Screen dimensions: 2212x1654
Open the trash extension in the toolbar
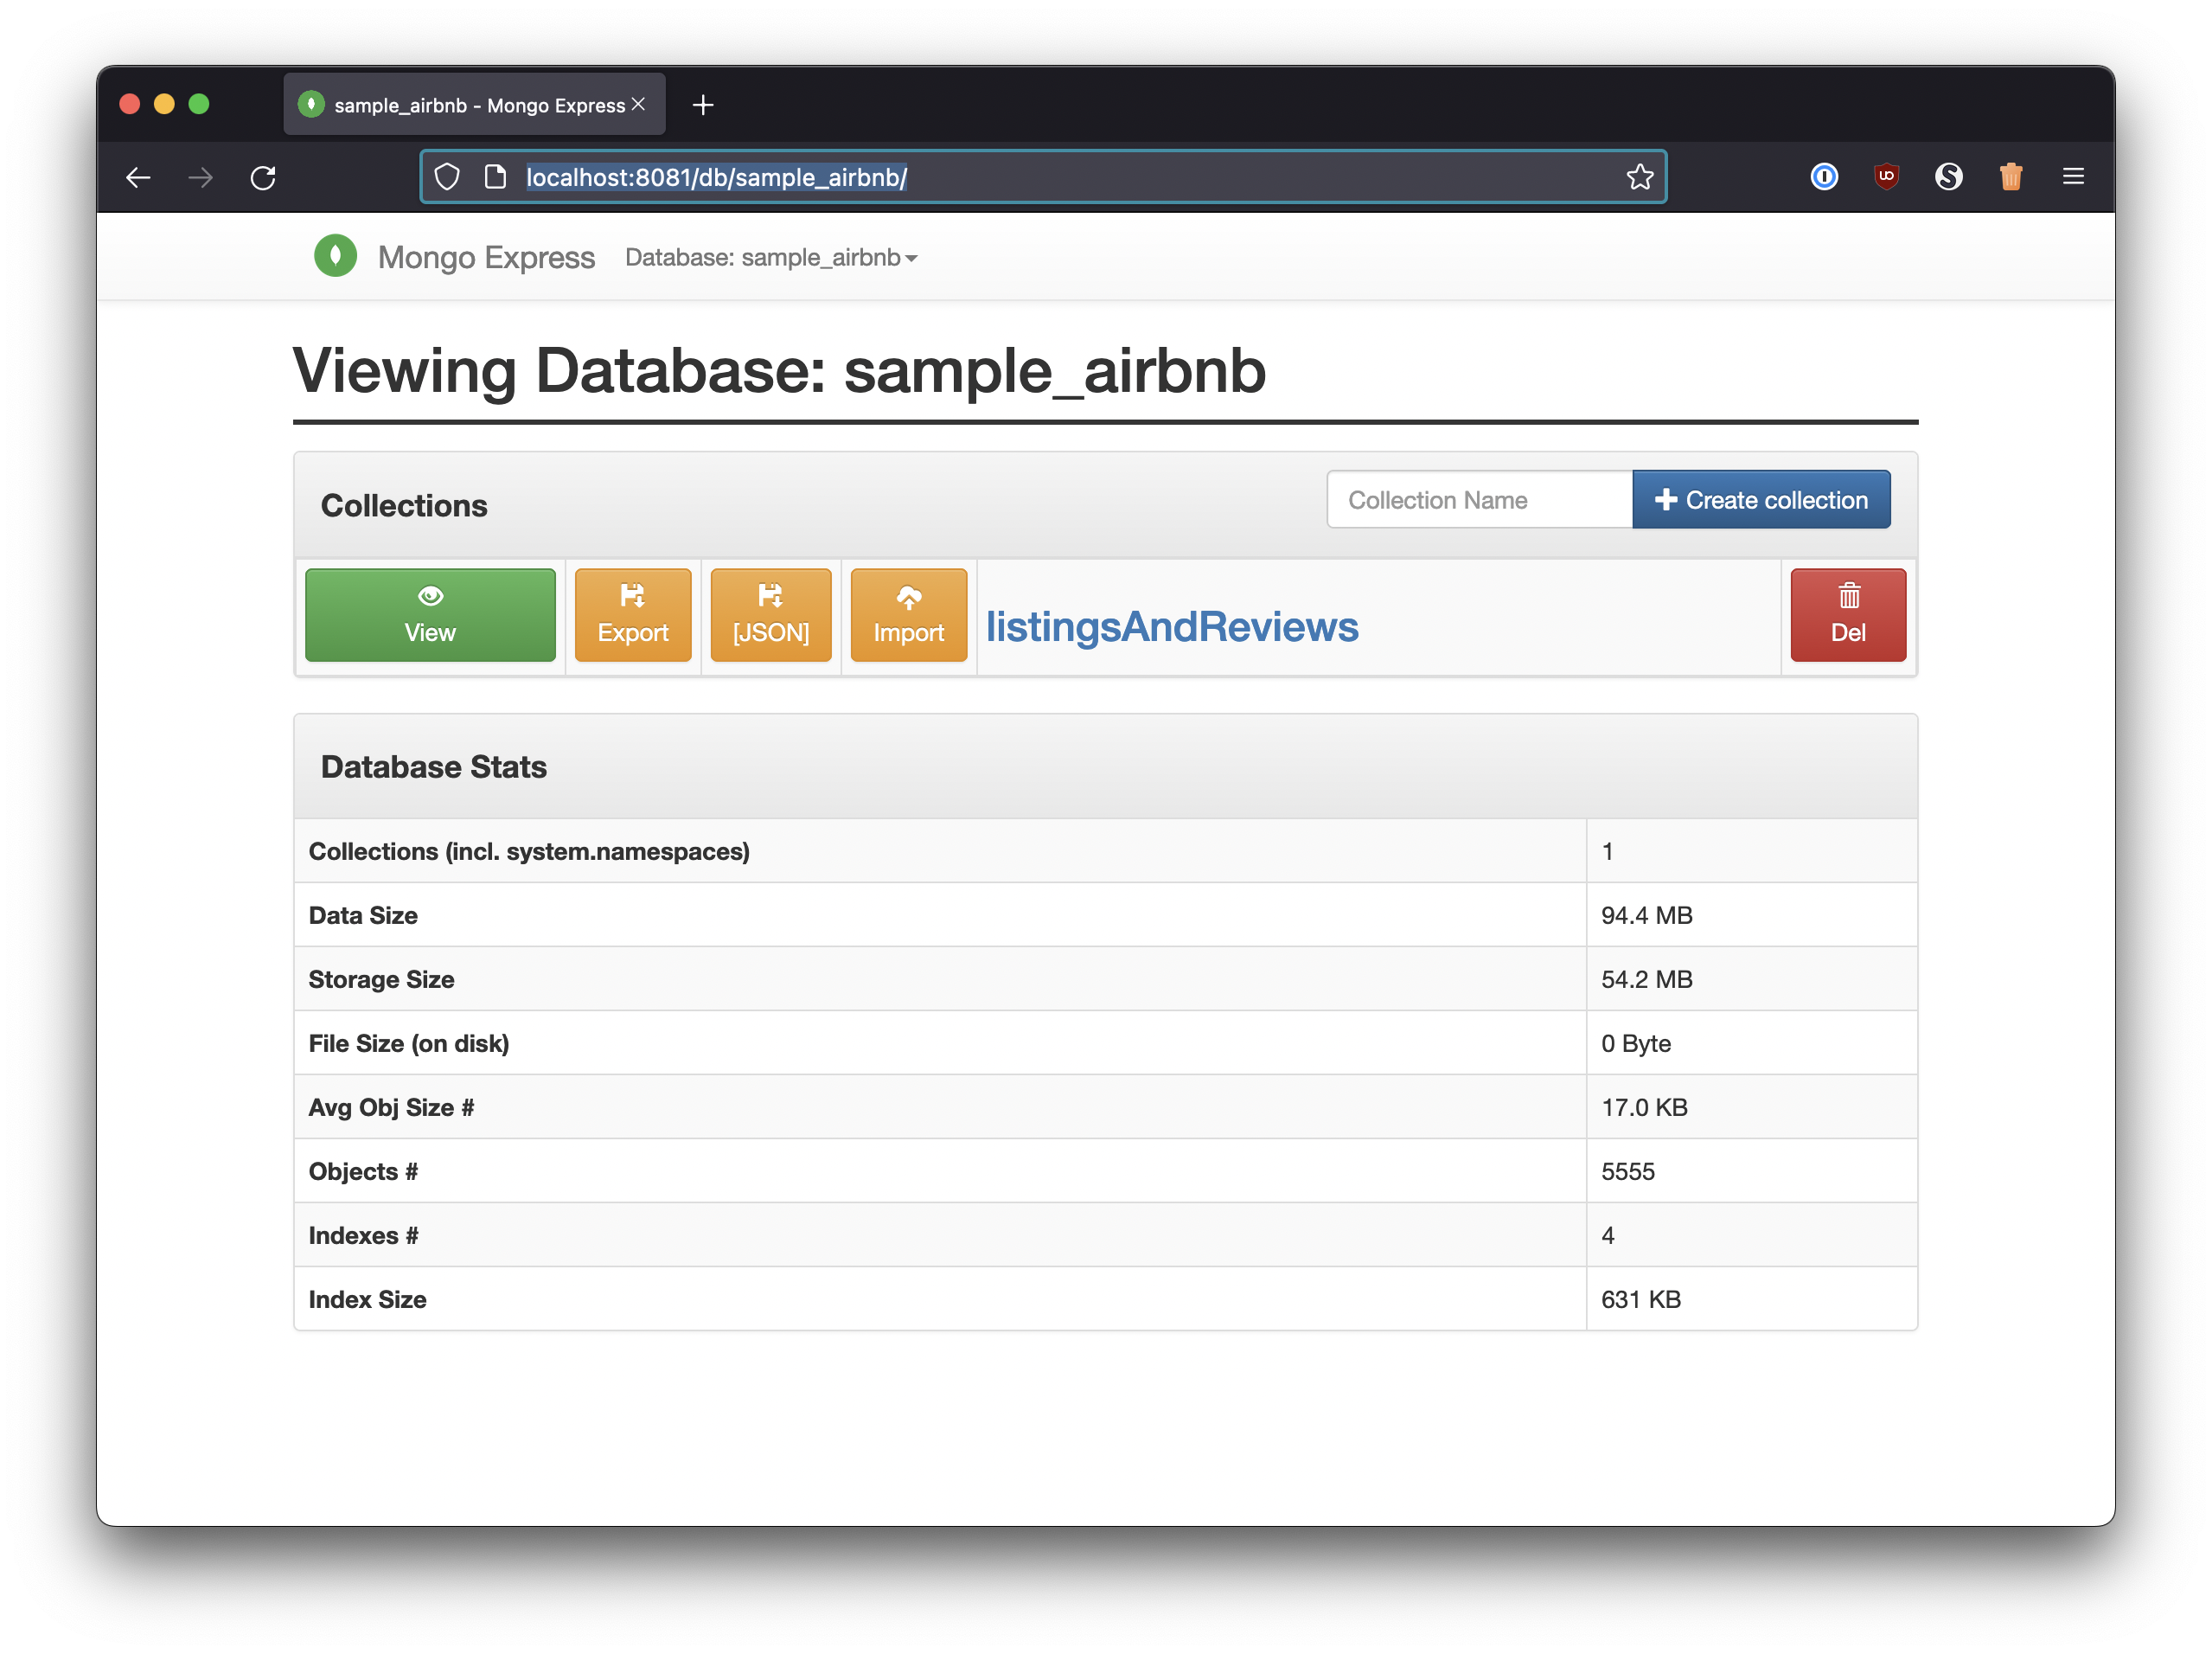(2011, 176)
